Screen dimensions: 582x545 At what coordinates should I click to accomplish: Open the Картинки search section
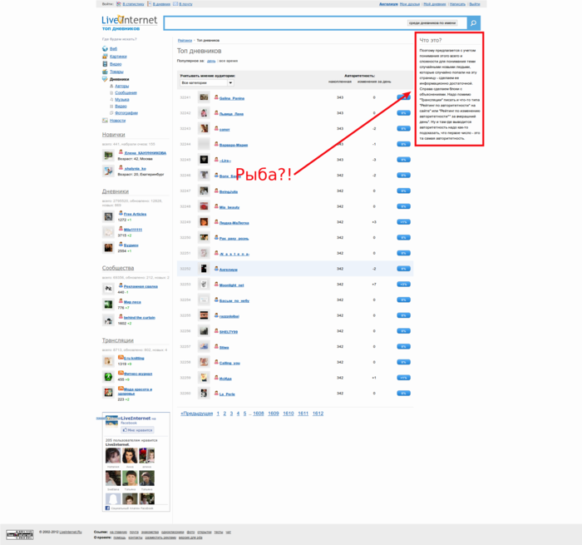(x=118, y=57)
